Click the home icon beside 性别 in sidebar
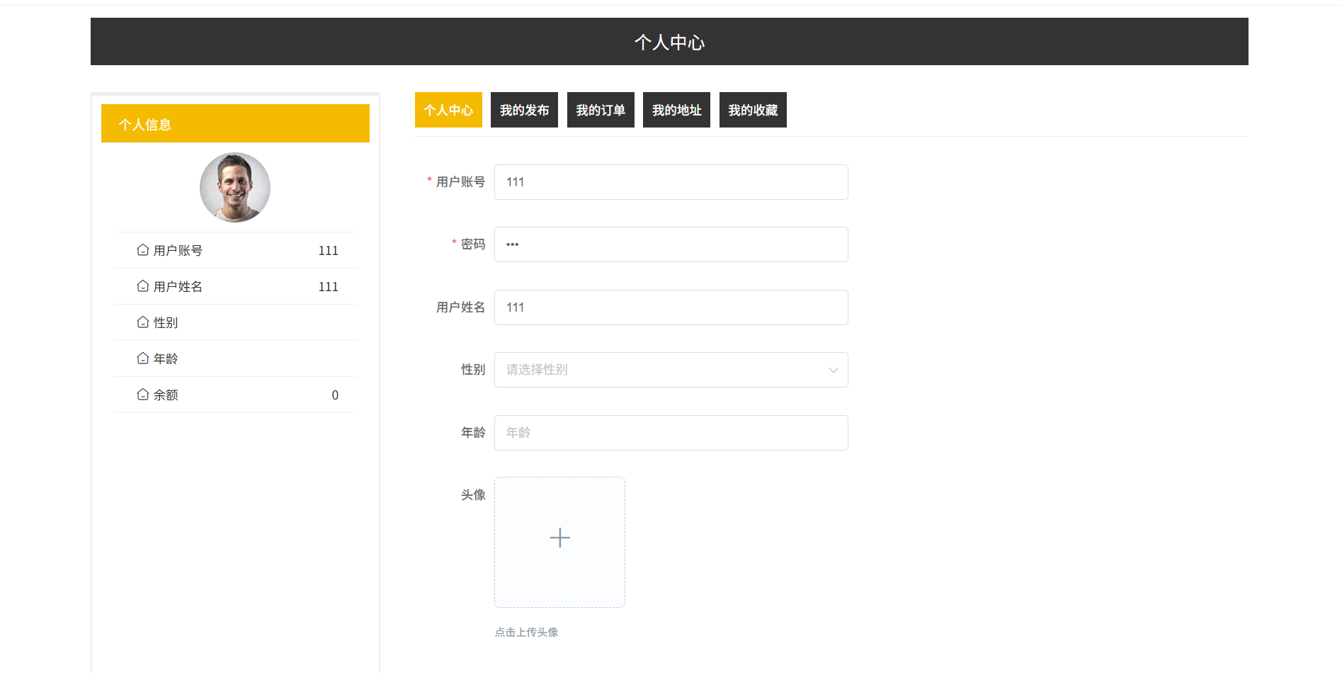 coord(143,322)
